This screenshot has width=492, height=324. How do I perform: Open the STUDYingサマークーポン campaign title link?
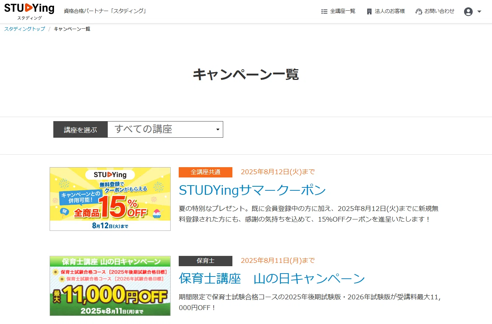[x=252, y=190]
